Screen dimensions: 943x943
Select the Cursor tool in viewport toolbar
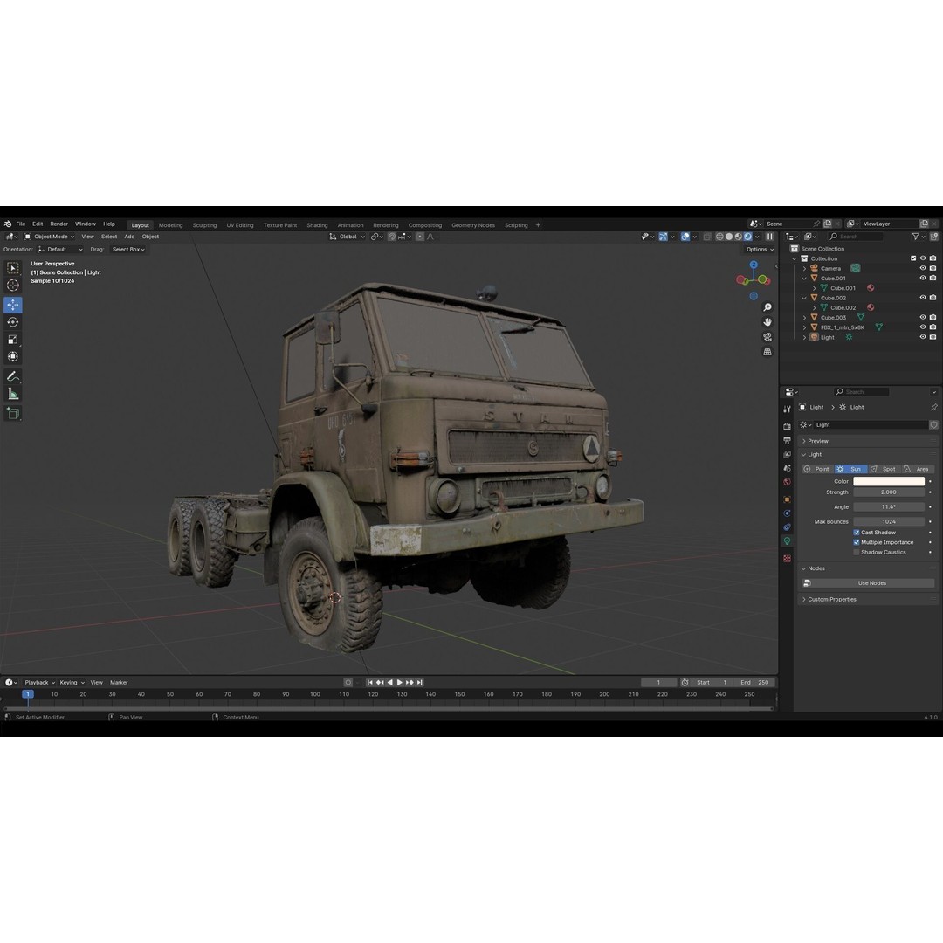[x=12, y=285]
